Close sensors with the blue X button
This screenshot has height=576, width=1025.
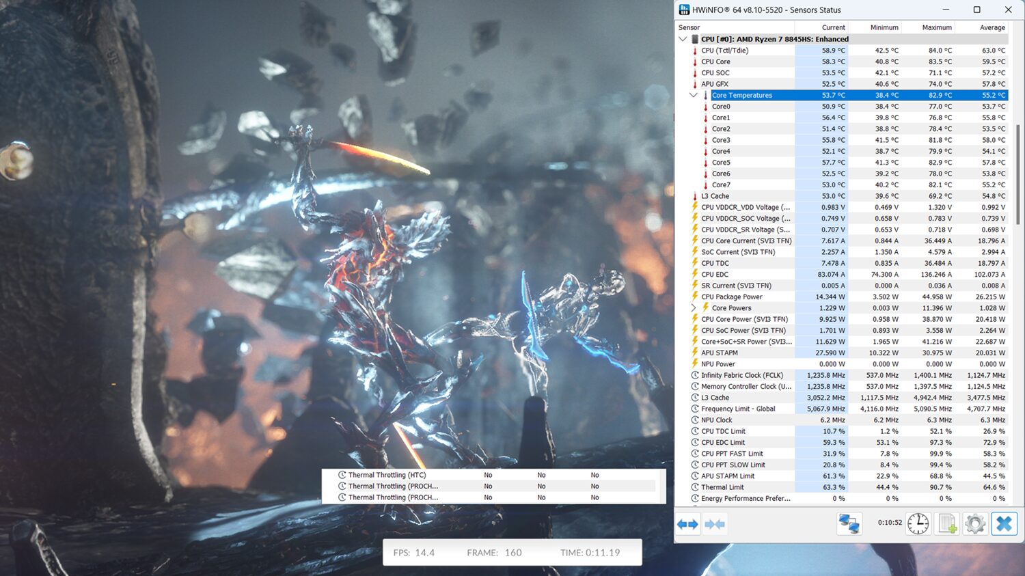coord(1004,523)
